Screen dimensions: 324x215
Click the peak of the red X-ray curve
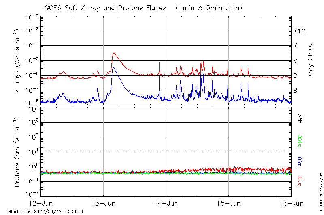tap(114, 53)
